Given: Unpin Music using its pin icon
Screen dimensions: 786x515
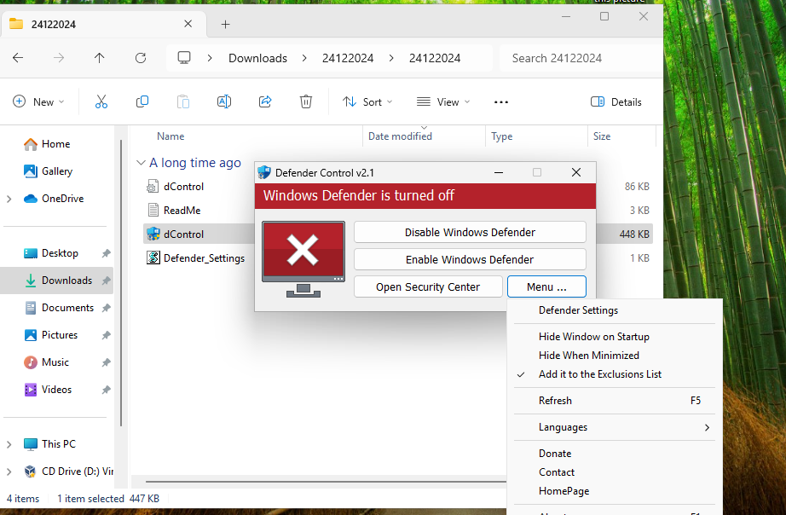Looking at the screenshot, I should point(106,362).
